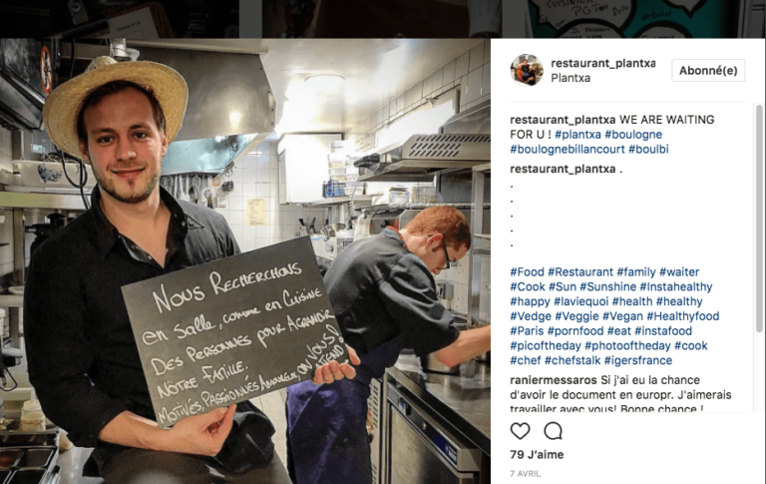This screenshot has height=484, width=766.
Task: Open the 7 AVRIL post date link
Action: coord(526,474)
